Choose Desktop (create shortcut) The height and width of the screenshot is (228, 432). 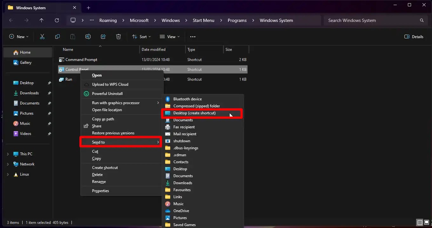tap(202, 113)
